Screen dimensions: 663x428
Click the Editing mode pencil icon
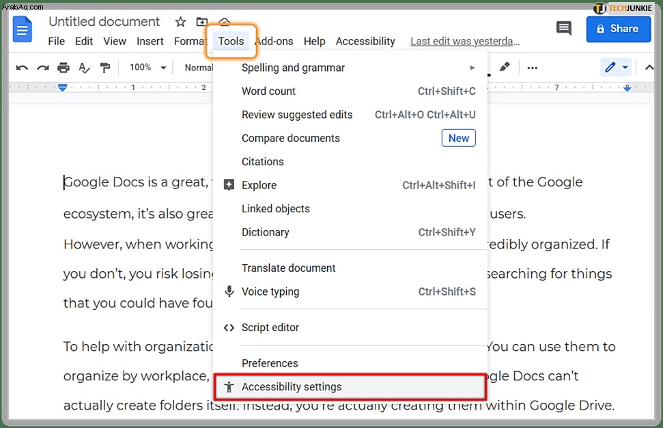point(610,68)
